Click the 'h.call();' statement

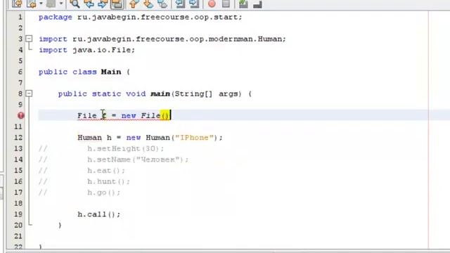click(99, 214)
